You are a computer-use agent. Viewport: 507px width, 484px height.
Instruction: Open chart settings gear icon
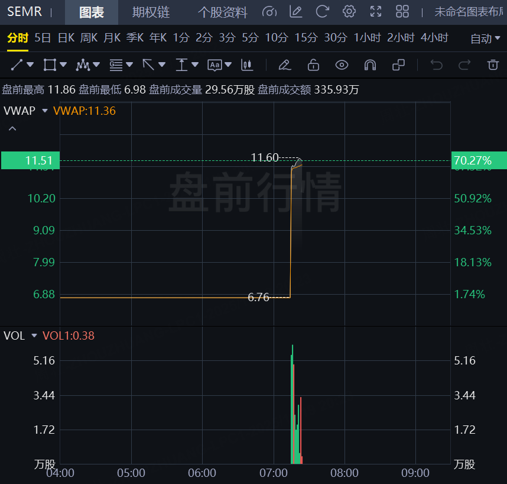pos(349,12)
